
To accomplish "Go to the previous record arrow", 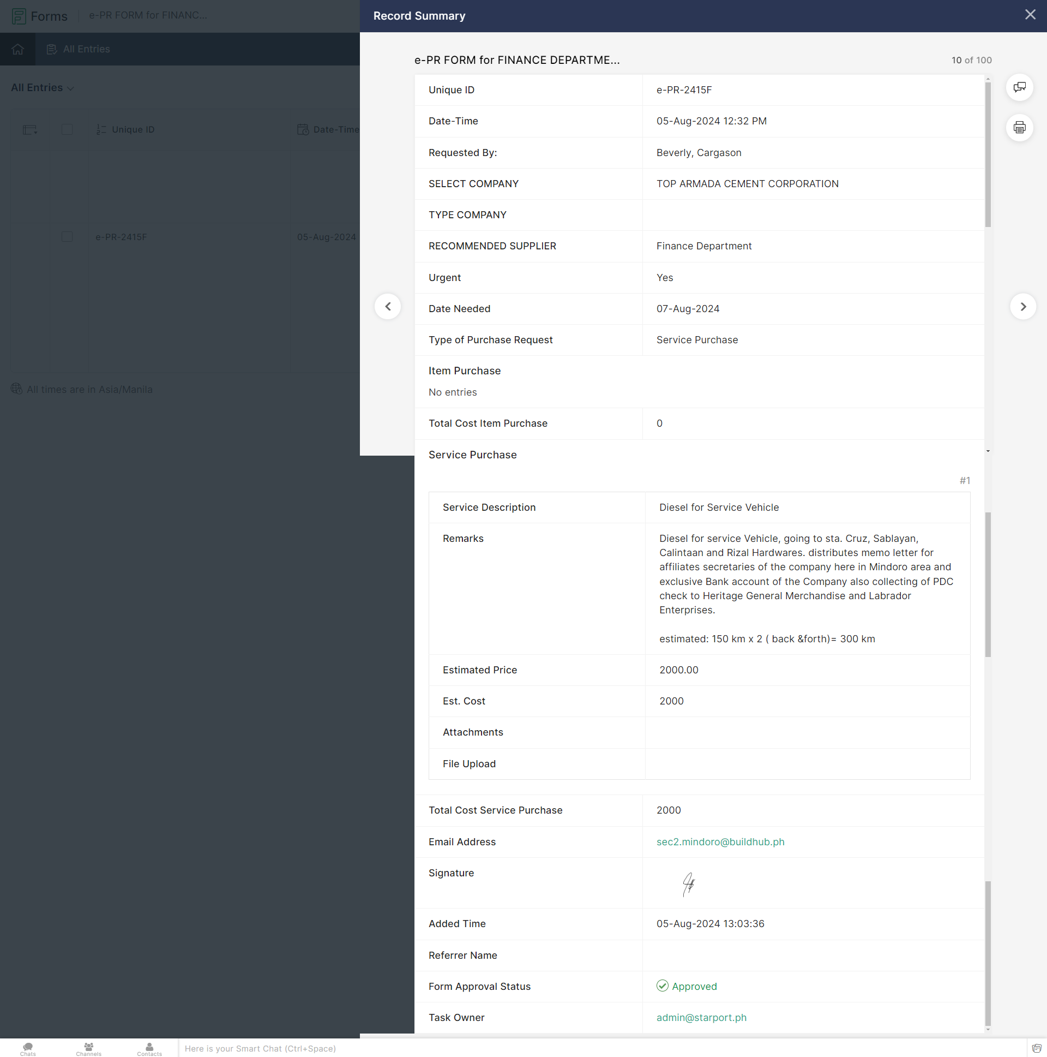I will coord(388,306).
